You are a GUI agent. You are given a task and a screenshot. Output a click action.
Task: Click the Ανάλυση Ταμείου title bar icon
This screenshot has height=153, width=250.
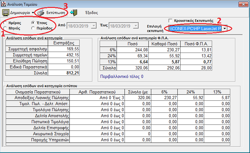point(4,4)
